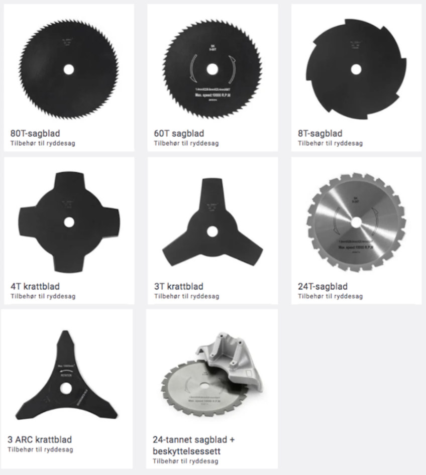Click the 80T-sagblad title link
This screenshot has height=475, width=426.
click(x=35, y=133)
